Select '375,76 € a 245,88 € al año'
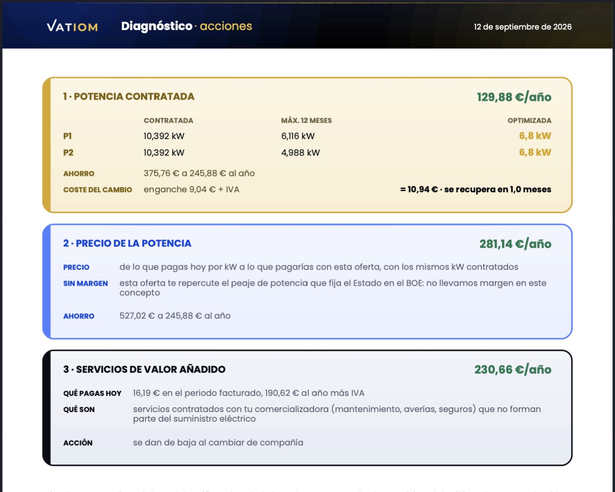The height and width of the screenshot is (492, 615). [199, 173]
